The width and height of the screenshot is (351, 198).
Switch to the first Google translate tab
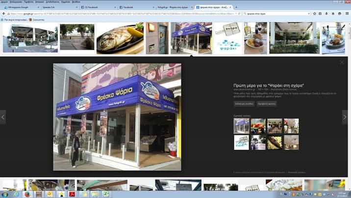[22, 7]
